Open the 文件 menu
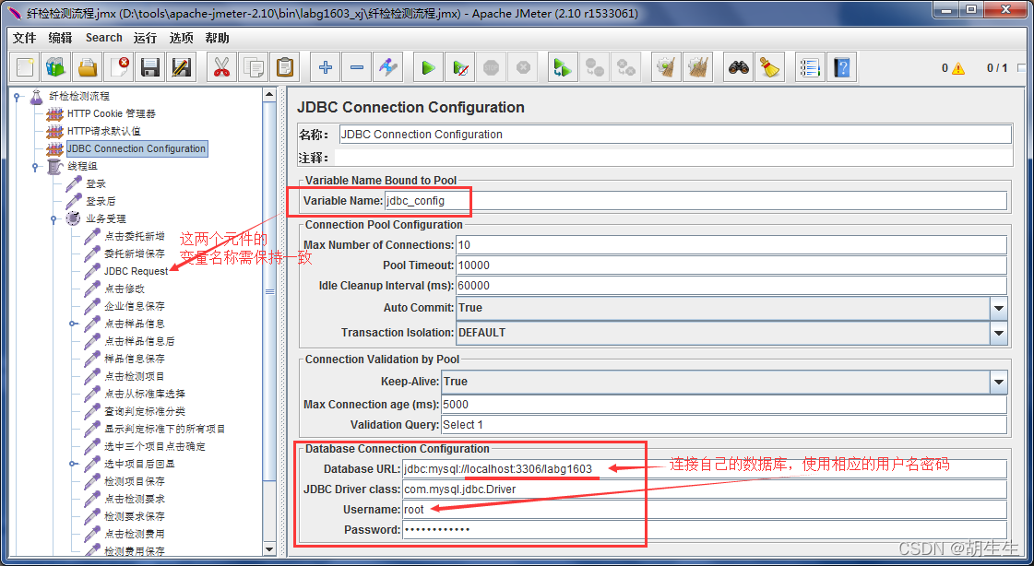Screen dimensions: 1034x566 point(24,38)
